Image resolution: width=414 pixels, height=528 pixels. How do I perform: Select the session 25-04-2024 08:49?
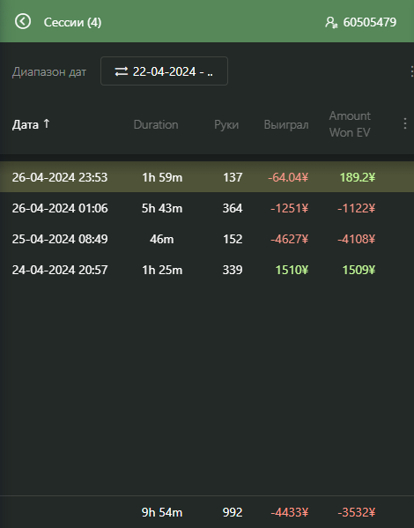(x=207, y=239)
